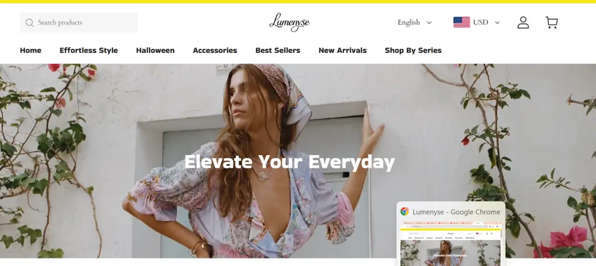This screenshot has height=266, width=596.
Task: Click the Lumenyse Chrome window preview thumbnail
Action: (x=451, y=243)
